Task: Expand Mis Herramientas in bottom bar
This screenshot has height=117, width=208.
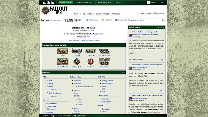Action: [65, 116]
